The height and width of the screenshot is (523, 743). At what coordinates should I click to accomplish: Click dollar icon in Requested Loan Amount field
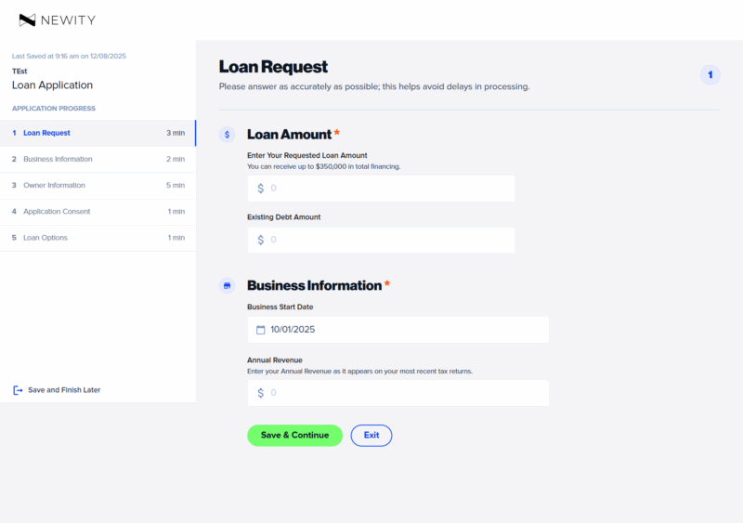pos(261,189)
